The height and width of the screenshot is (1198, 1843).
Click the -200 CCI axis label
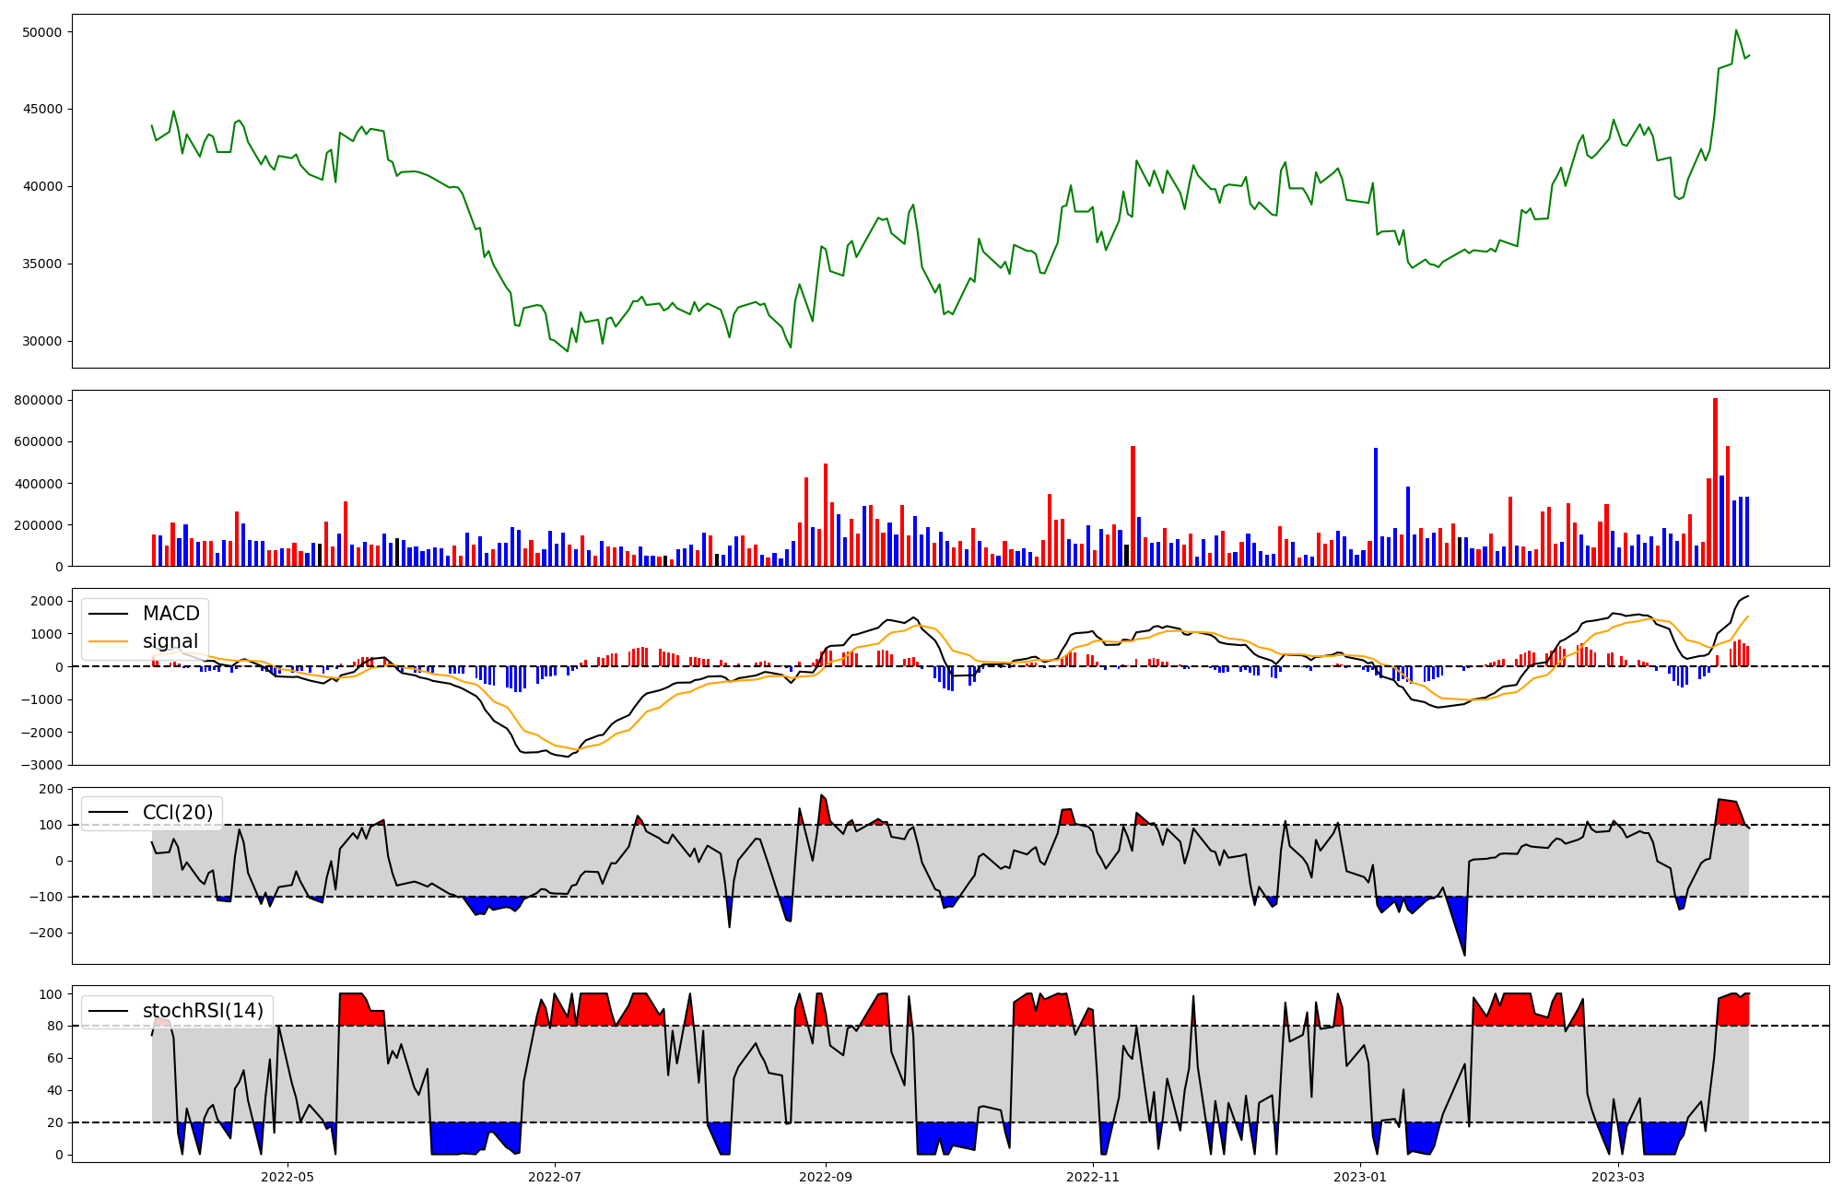44,934
